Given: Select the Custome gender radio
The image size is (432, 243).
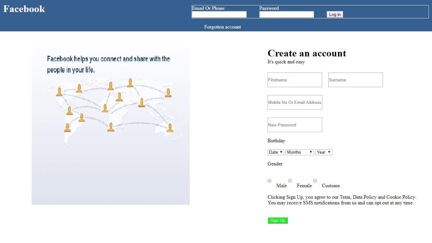Looking at the screenshot, I should (315, 181).
